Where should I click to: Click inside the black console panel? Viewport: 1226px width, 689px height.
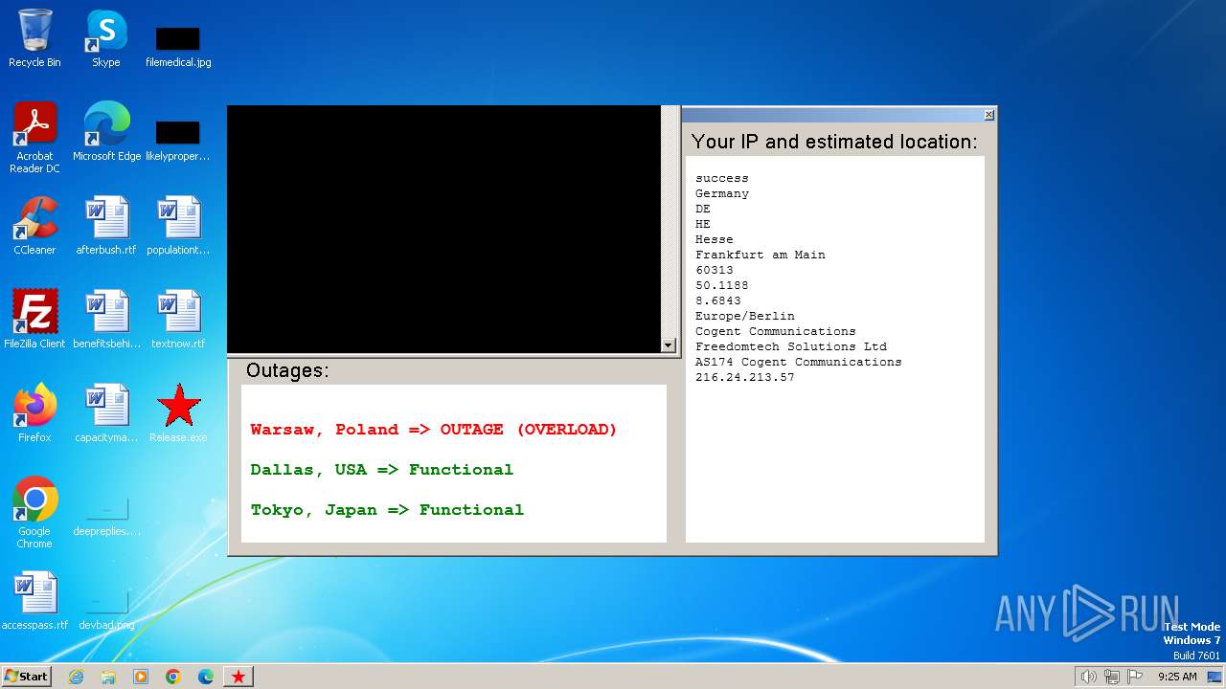tap(444, 229)
